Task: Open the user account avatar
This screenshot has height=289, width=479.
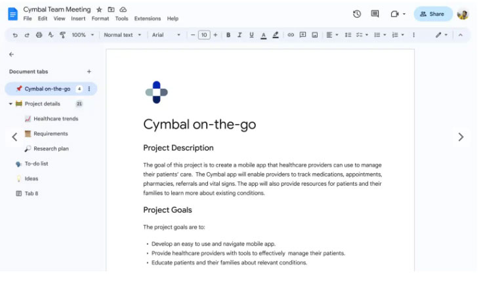Action: (x=463, y=14)
